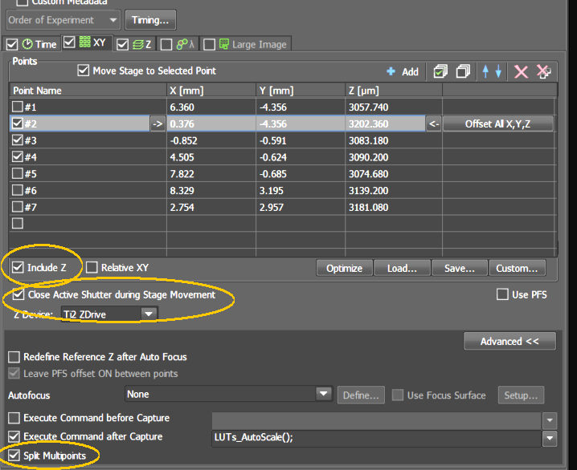
Task: Open the Z Device dropdown
Action: [x=148, y=314]
